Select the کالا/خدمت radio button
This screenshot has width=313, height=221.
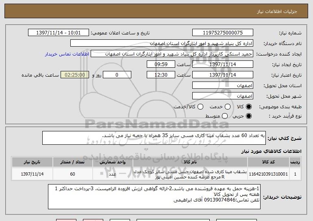tap(200, 107)
